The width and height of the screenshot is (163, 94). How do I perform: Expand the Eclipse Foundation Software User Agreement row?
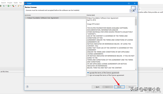pyautogui.click(x=26, y=18)
